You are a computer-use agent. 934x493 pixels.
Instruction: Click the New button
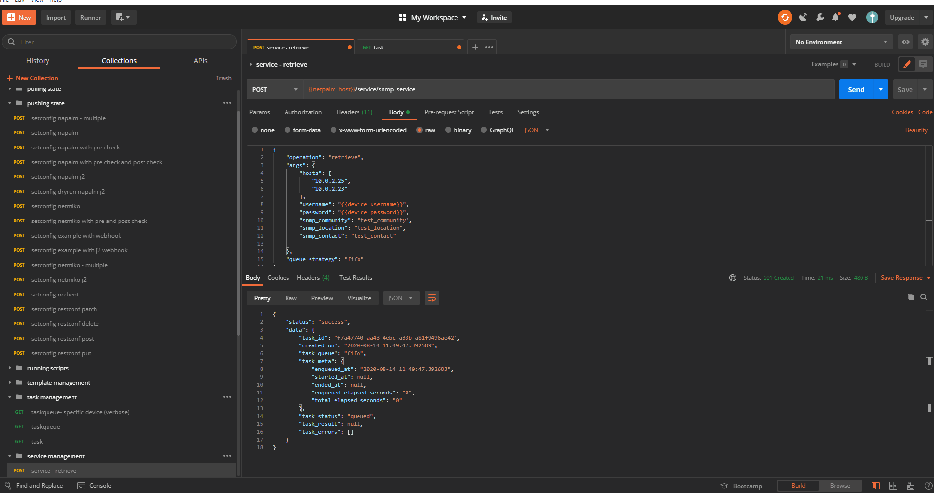[19, 17]
